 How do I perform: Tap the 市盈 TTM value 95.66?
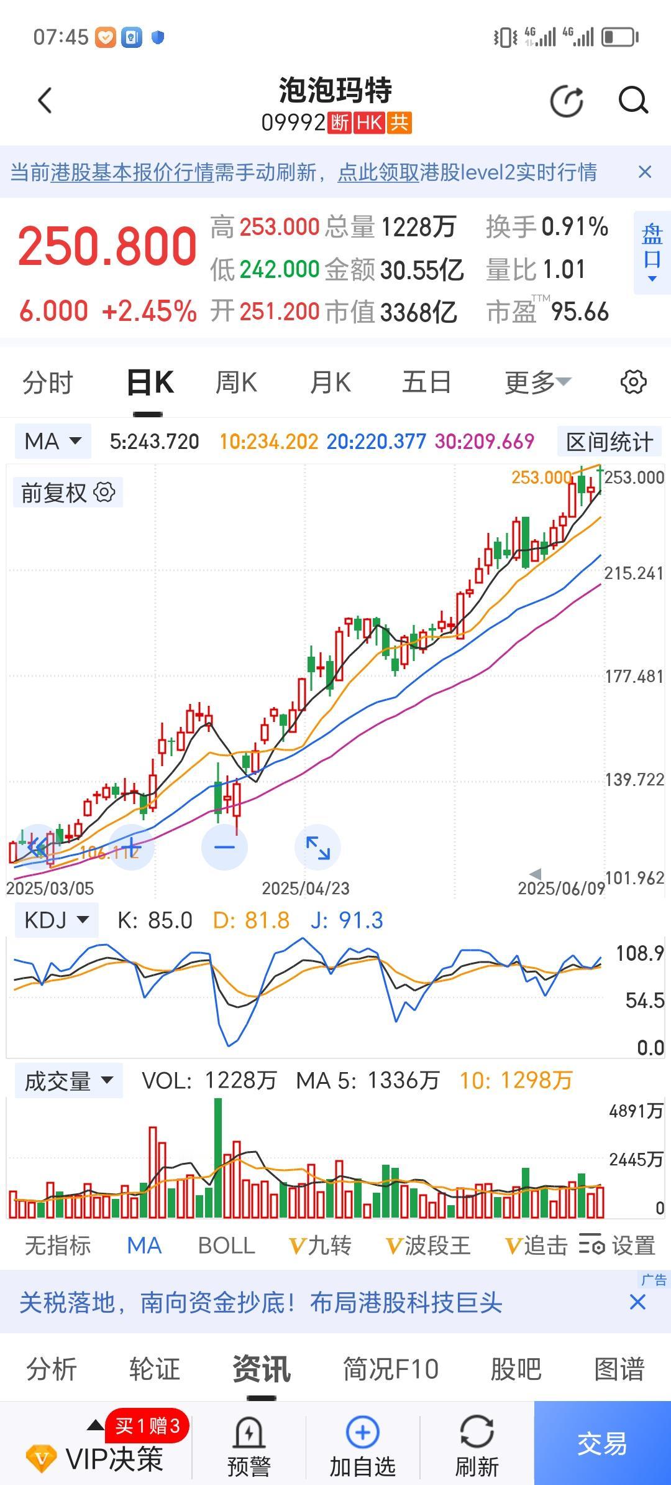click(580, 312)
